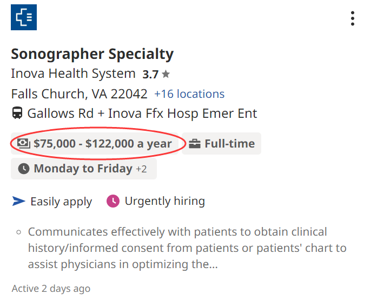Viewport: 377px width, 307px height.
Task: Click the clock icon beside Monday to Friday
Action: [24, 169]
